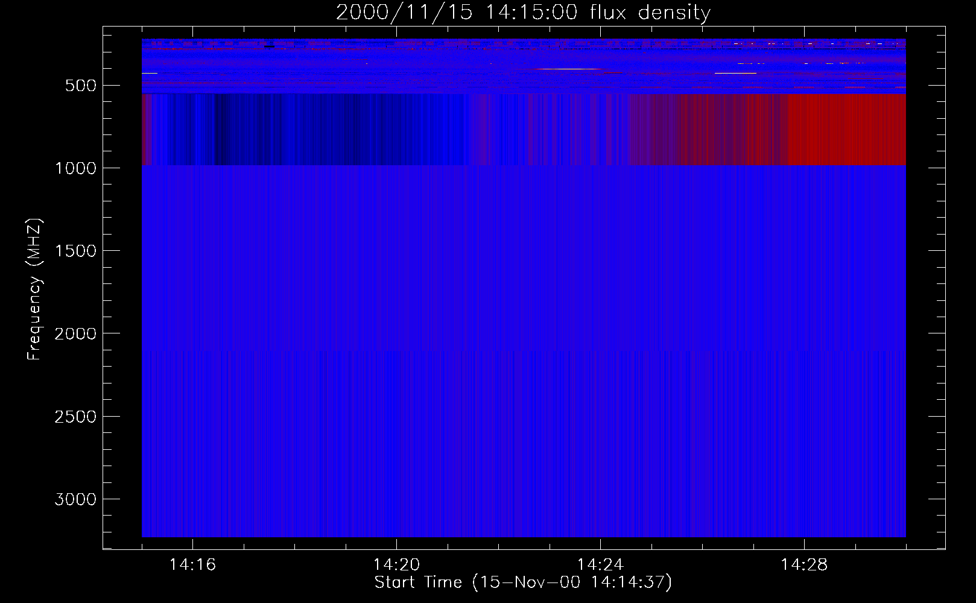Click the plot title '2000/11/15 14:15:00 flux density'

click(523, 12)
